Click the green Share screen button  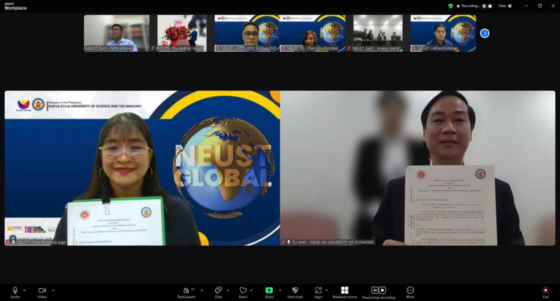[269, 292]
